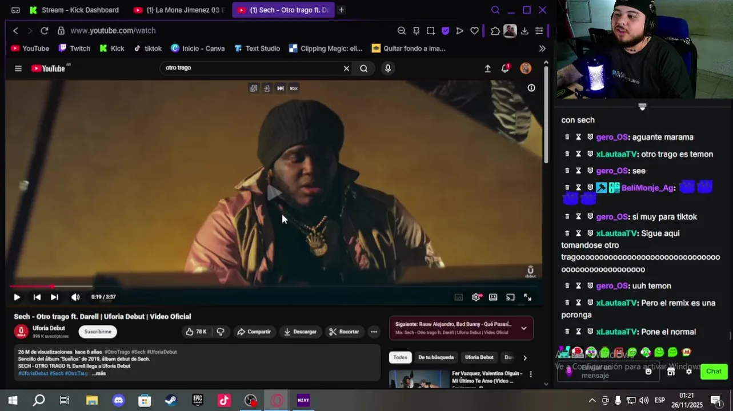Start voice search with the microphone
The height and width of the screenshot is (411, 733).
388,68
